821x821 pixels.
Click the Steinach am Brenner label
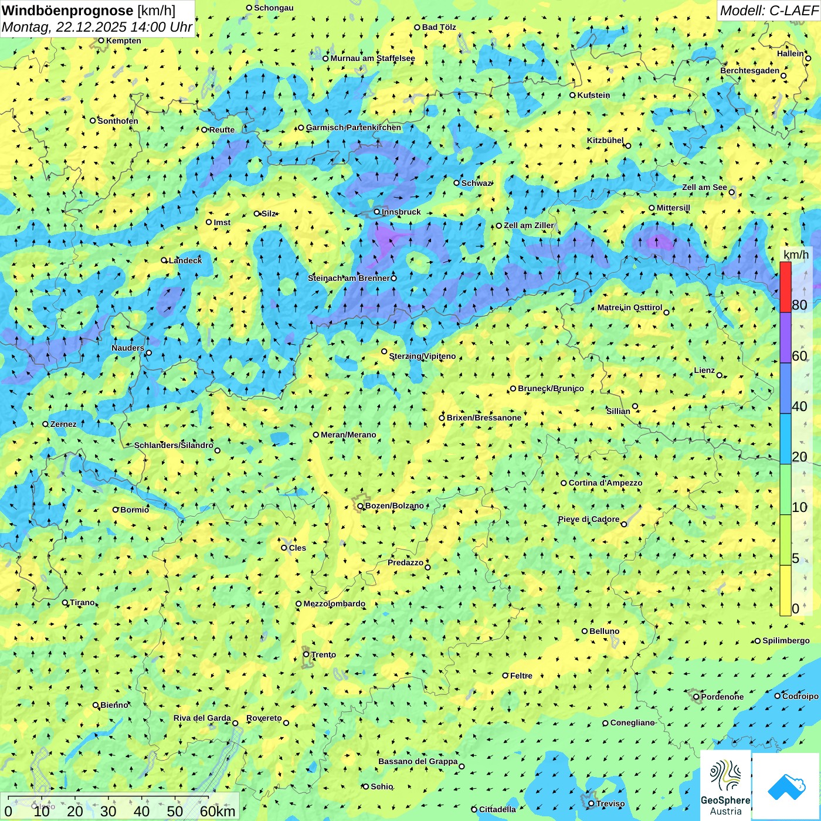pos(349,278)
